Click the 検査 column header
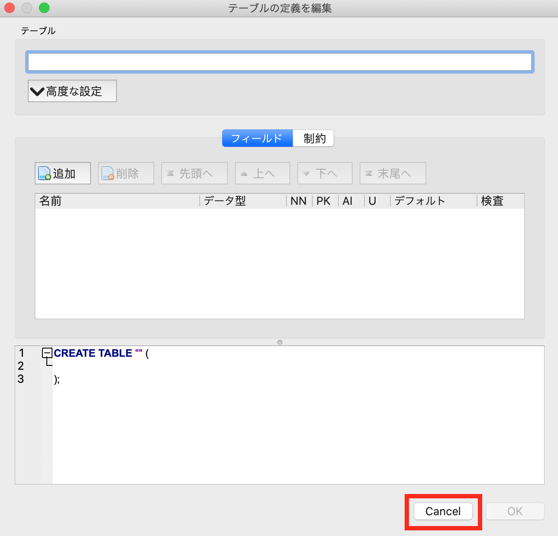 (501, 201)
